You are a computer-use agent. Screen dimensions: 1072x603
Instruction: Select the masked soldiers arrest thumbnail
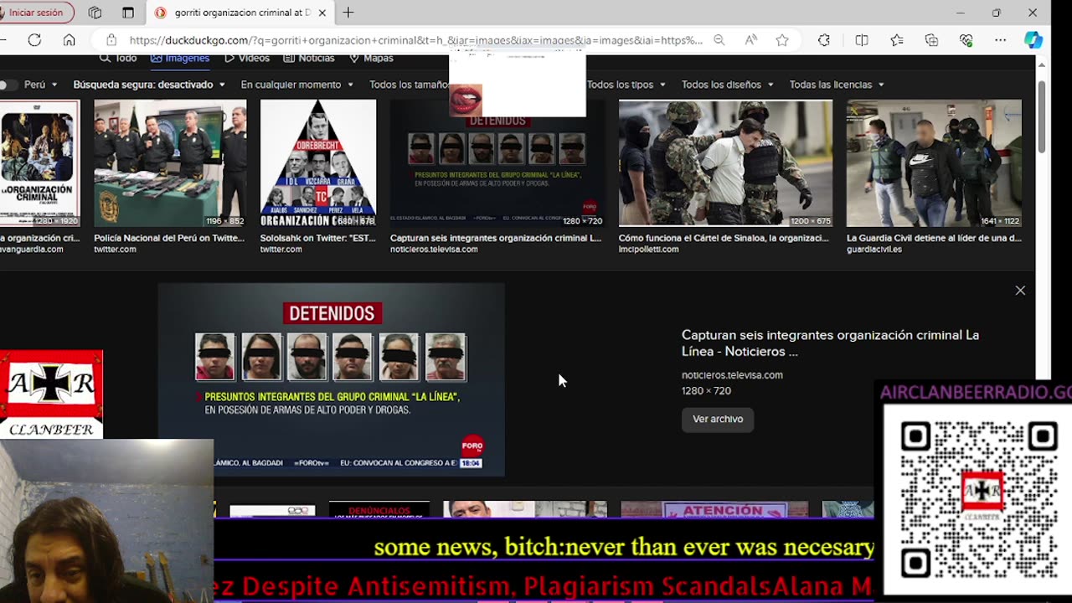(x=725, y=163)
